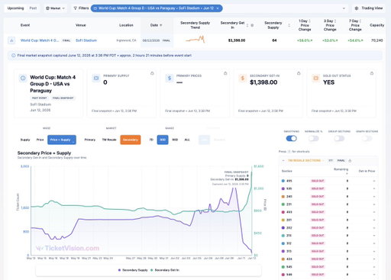
Task: Set the range to 30D
Action: (163, 140)
